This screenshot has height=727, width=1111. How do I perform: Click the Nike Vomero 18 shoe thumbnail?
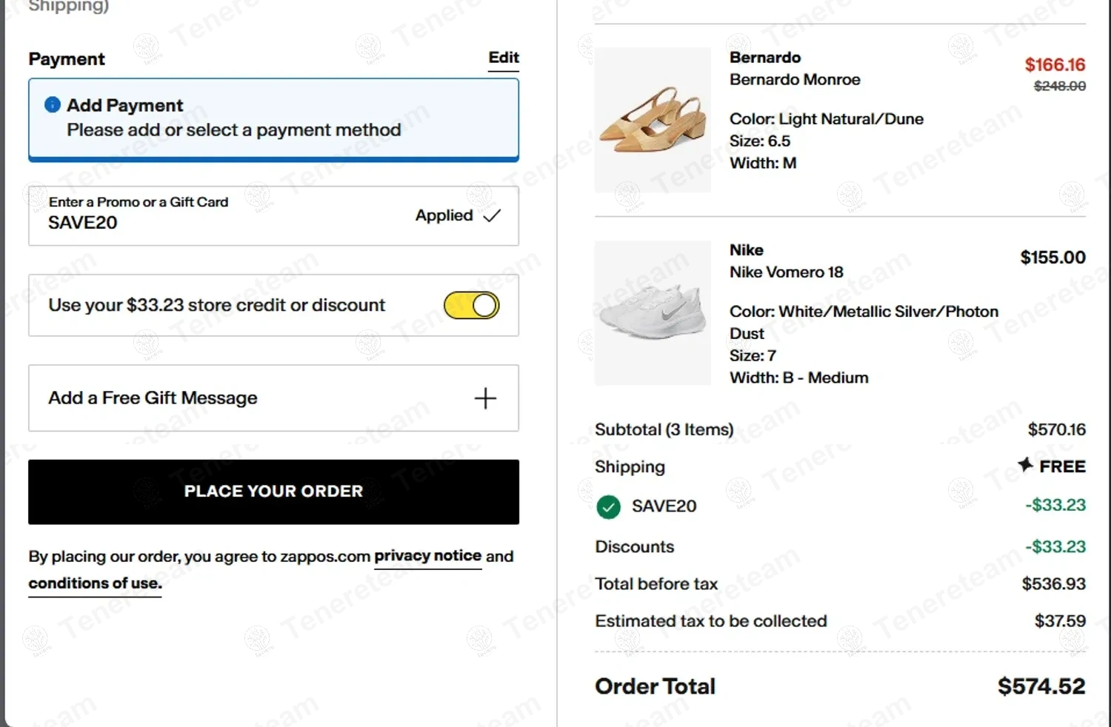653,312
